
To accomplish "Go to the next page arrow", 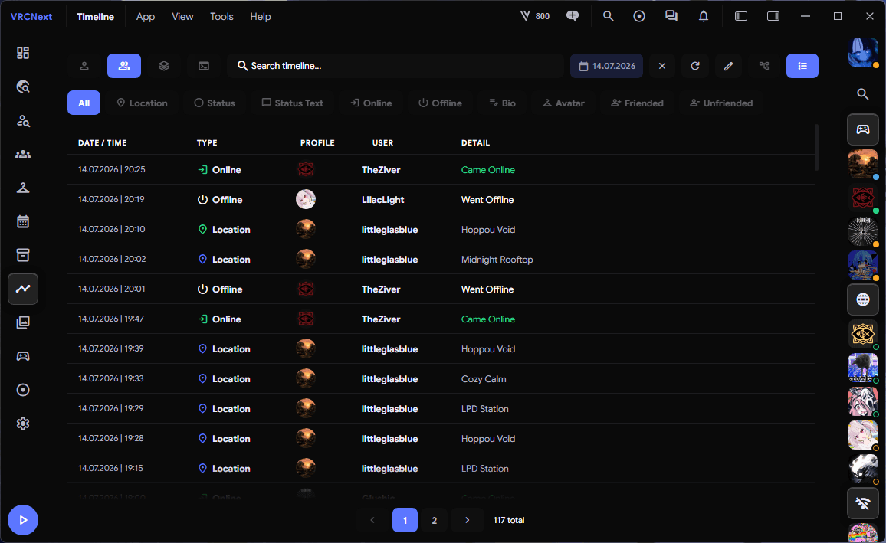I will [467, 521].
